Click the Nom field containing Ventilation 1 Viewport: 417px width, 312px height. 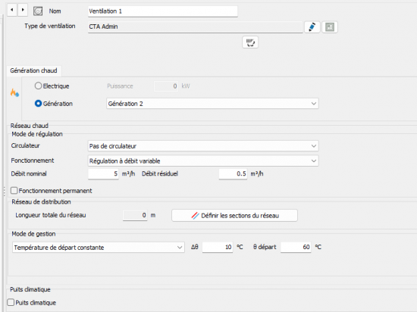(x=163, y=11)
